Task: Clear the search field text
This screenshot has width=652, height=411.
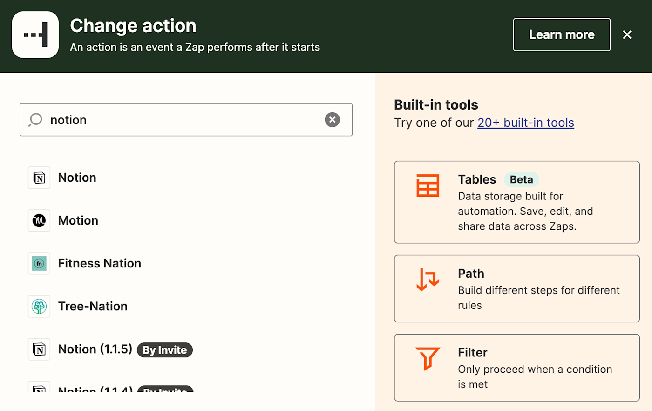Action: point(332,120)
